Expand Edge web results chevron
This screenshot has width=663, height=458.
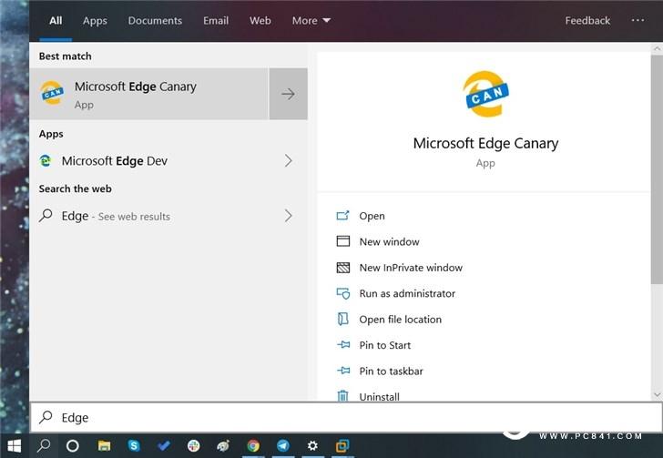pos(289,216)
